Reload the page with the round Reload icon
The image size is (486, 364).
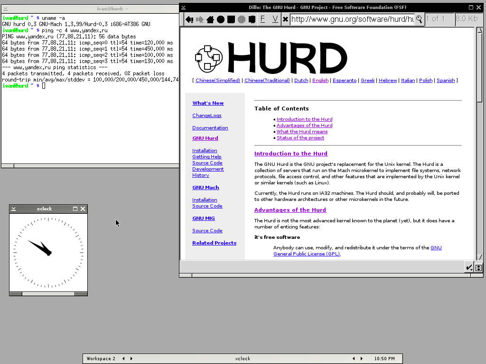click(x=221, y=19)
